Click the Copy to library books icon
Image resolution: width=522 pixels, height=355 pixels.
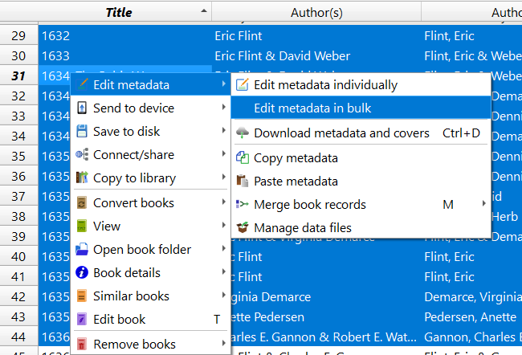(x=82, y=177)
